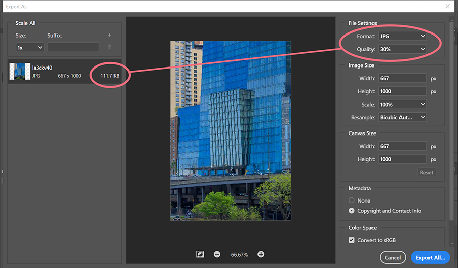Open the Quality dropdown showing 30%
458x268 pixels.
(x=402, y=49)
